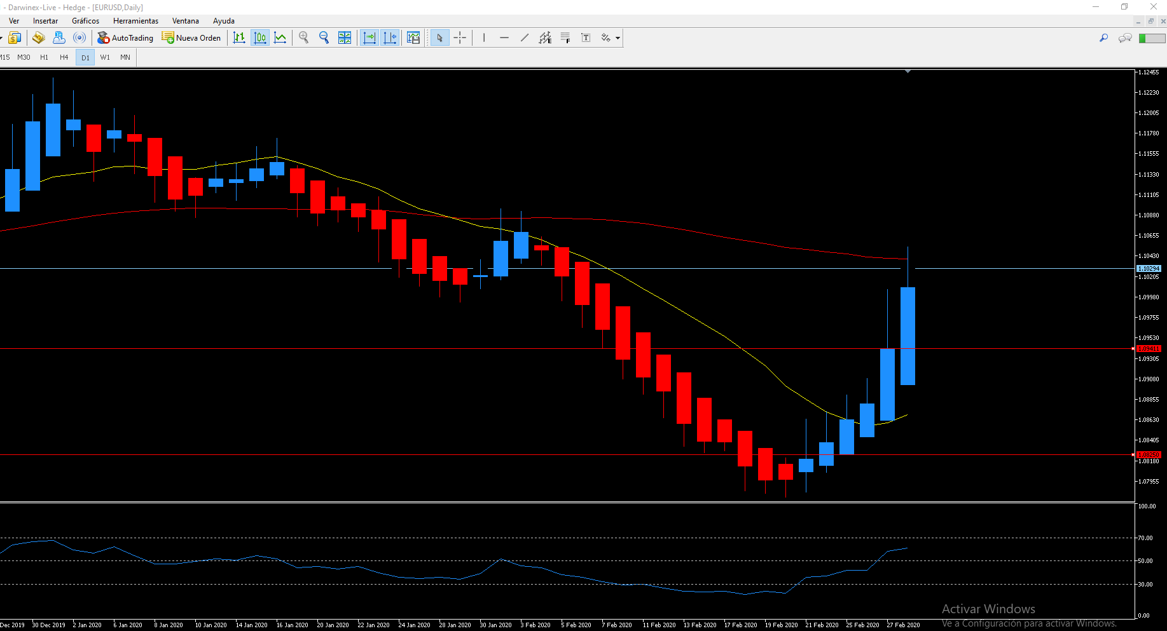Zoom in on the chart
The width and height of the screenshot is (1167, 631).
point(304,38)
